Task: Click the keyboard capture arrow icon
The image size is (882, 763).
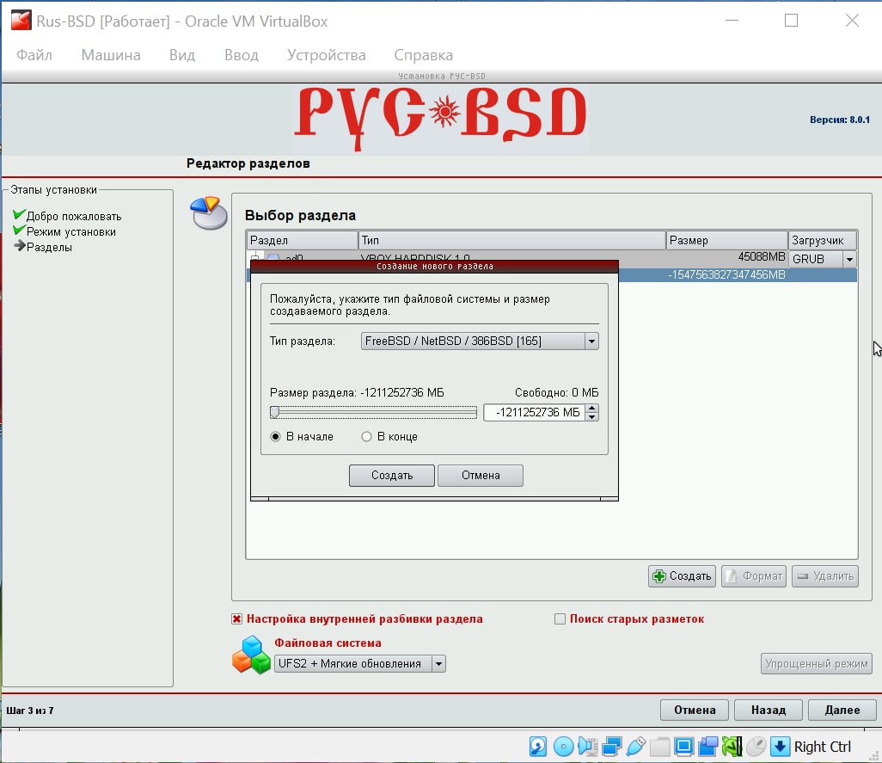Action: (781, 747)
